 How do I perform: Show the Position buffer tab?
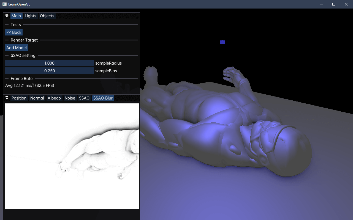[19, 98]
